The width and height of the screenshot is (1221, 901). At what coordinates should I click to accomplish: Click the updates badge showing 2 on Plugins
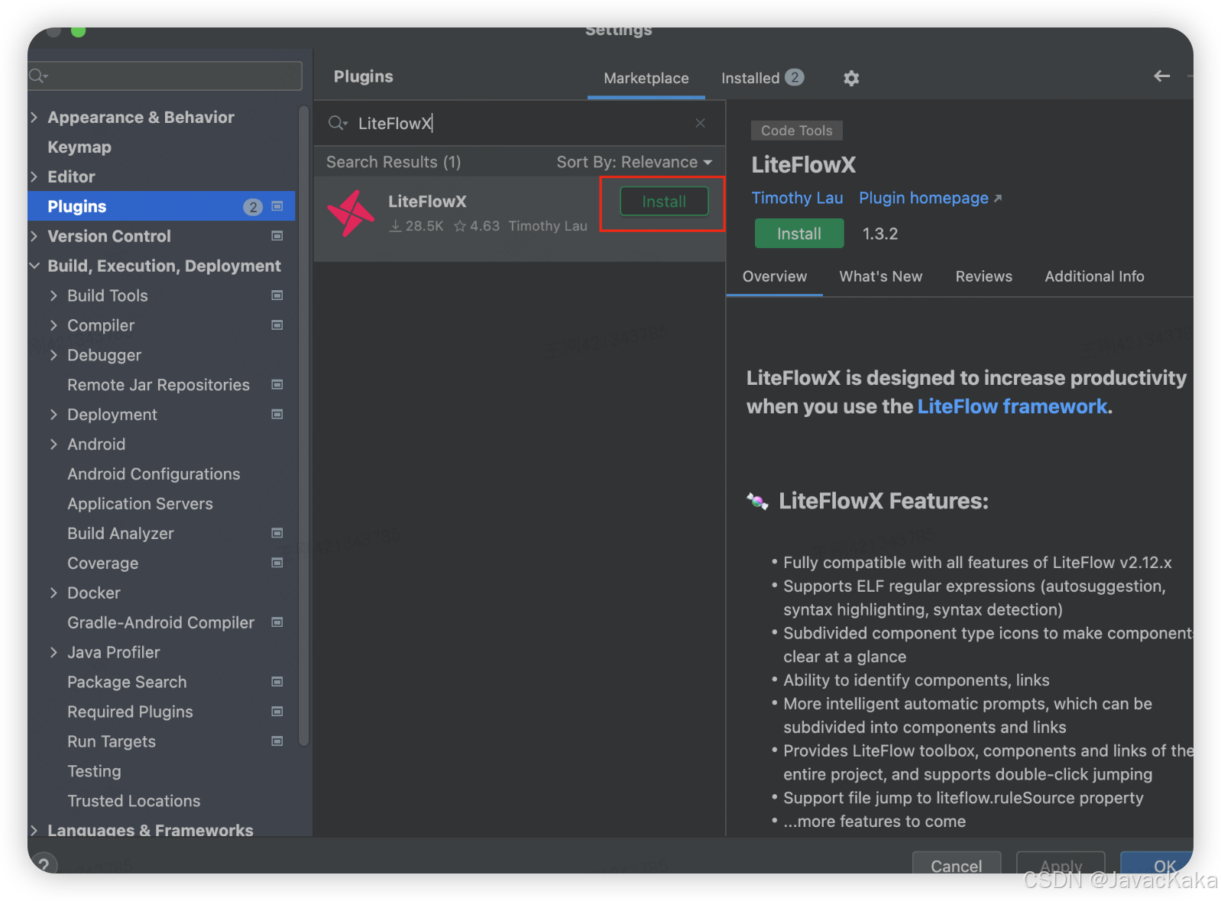click(x=253, y=207)
